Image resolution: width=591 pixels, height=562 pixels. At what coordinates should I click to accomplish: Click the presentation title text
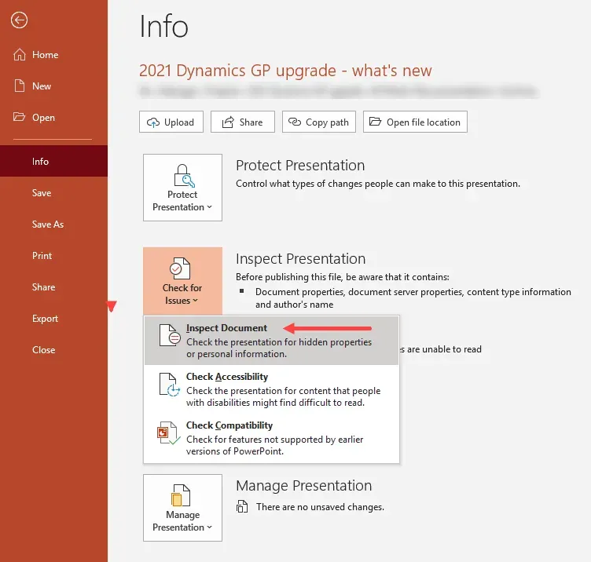285,71
